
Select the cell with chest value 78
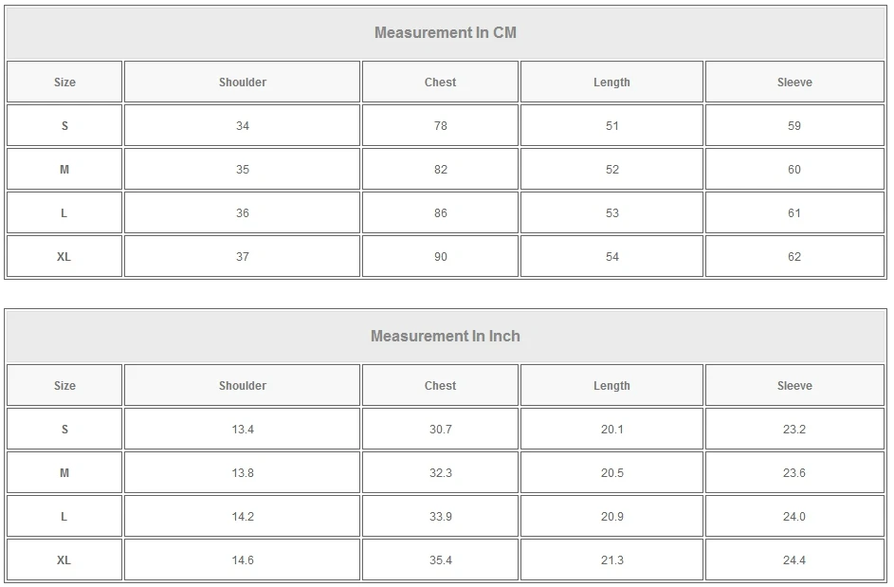point(440,126)
